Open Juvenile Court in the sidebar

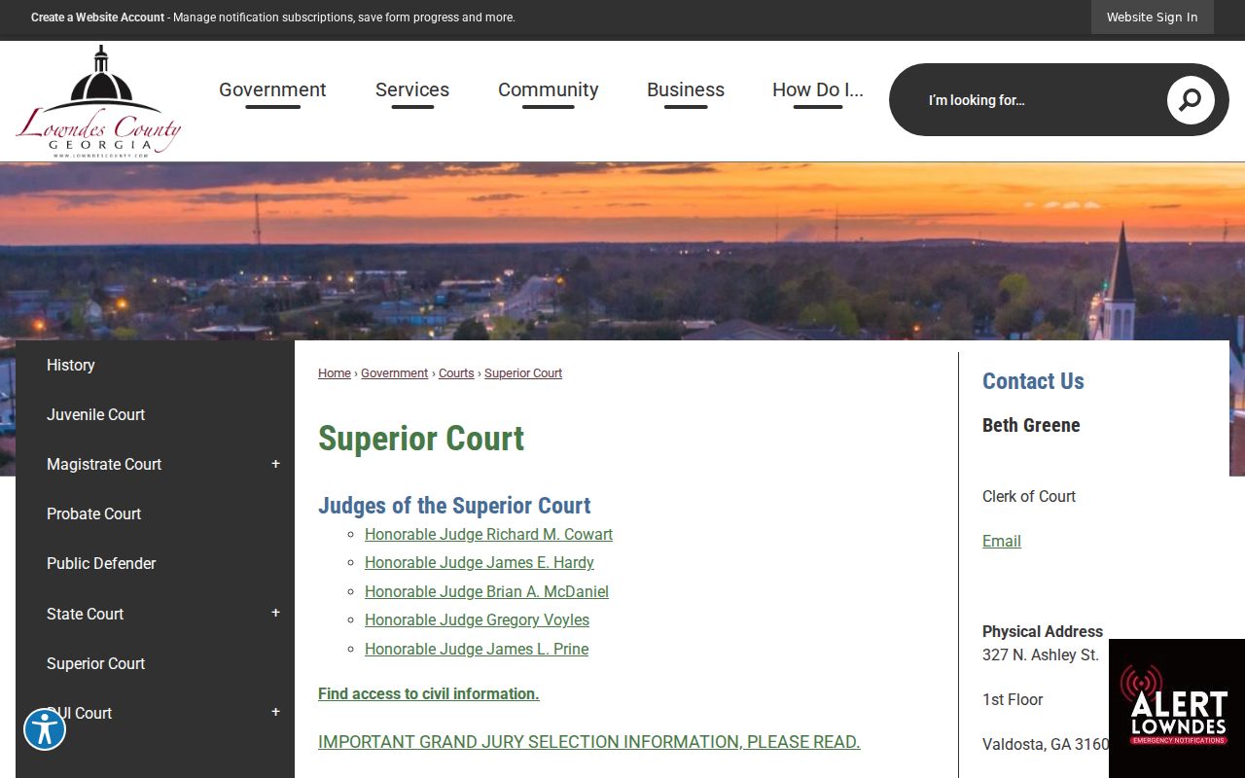(95, 414)
